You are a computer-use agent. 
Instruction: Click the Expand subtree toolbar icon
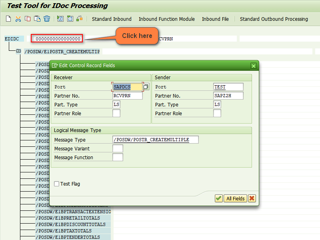tap(60, 19)
